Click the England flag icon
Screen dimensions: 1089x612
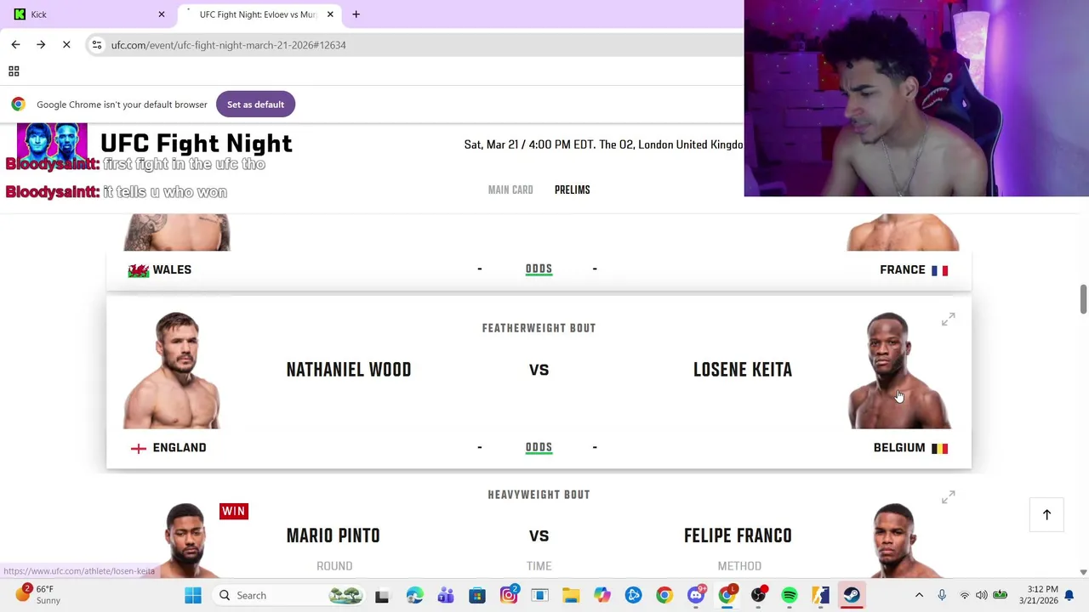click(139, 448)
